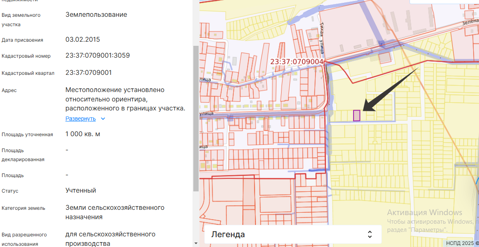The image size is (479, 247).
Task: Click the cadastral quarter value 23:37:0709001
Action: 89,73
